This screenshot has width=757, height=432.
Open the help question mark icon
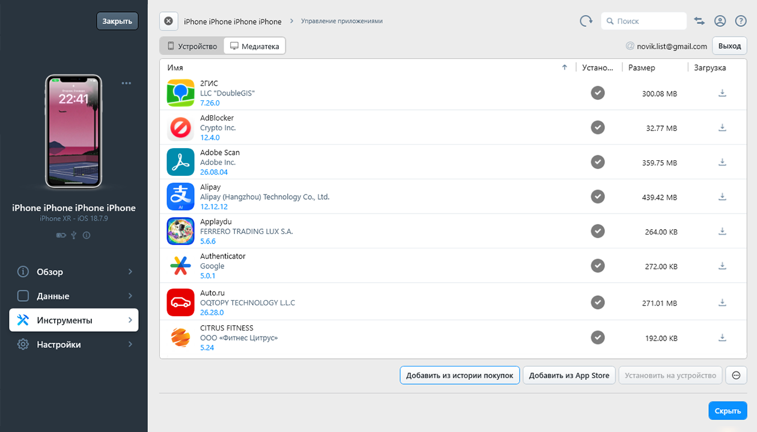741,21
